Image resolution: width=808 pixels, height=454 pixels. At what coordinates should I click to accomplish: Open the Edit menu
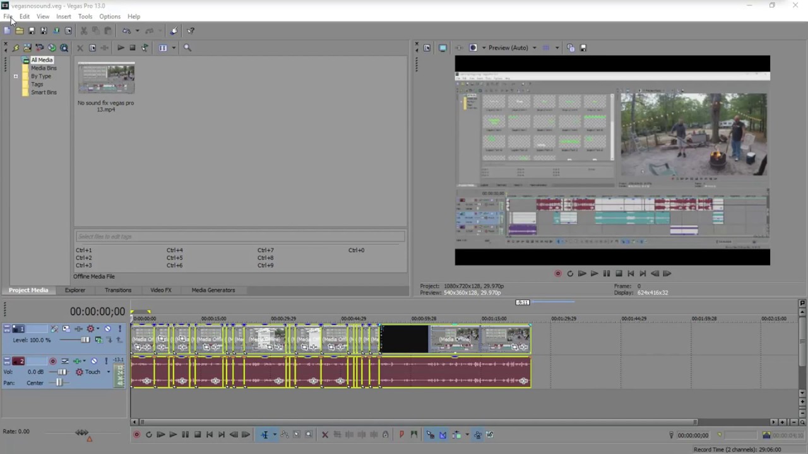tap(25, 16)
